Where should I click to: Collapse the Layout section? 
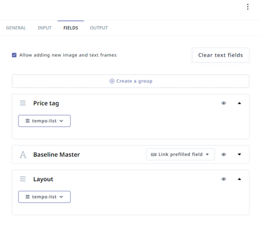[240, 179]
